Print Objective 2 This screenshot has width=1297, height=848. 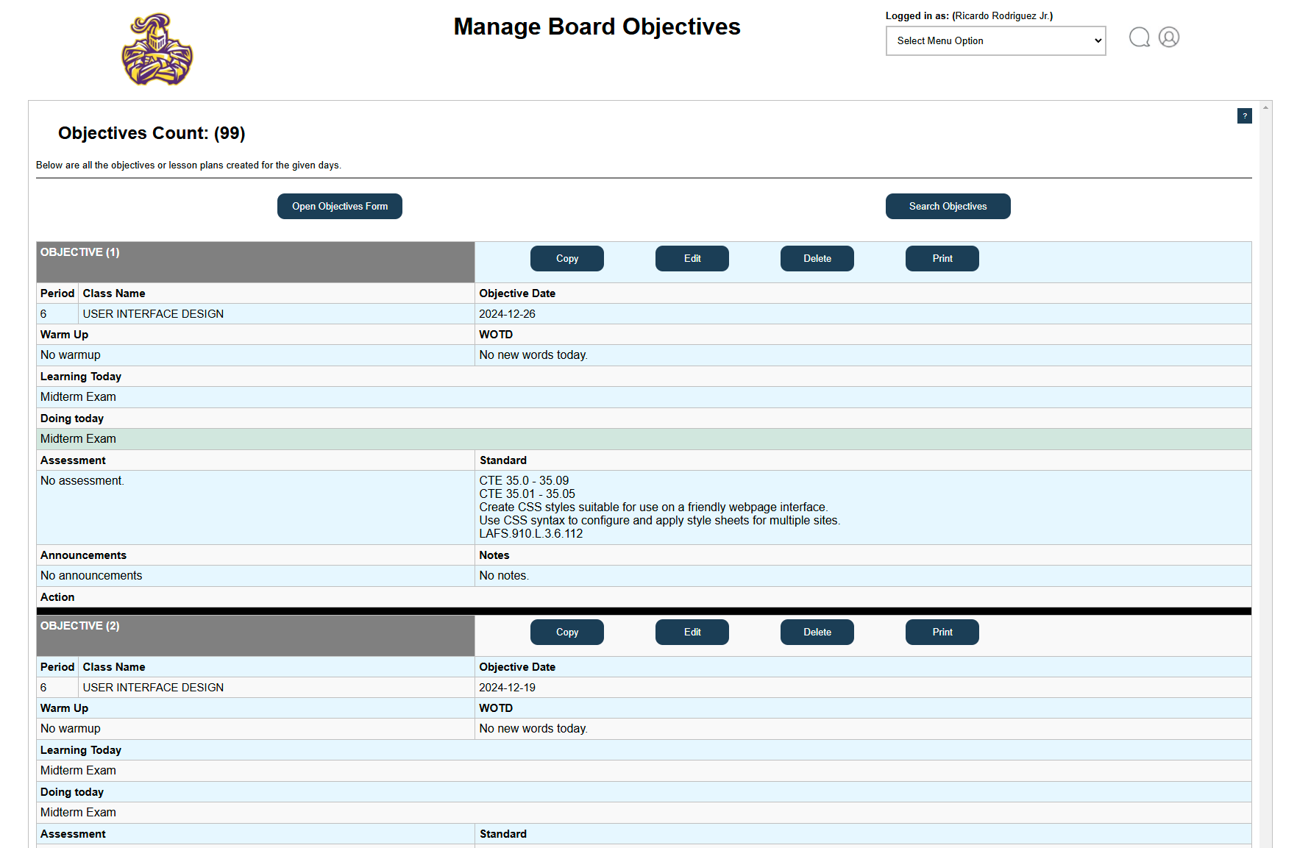pos(942,632)
